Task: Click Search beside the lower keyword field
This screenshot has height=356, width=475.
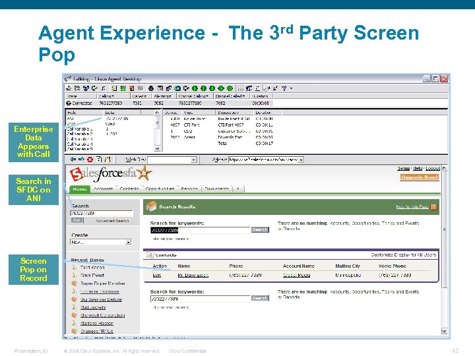Action: pos(260,298)
